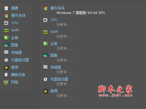This screenshot has width=146, height=109.
Task: Click 主板 board icon in summary panel
Action: (x=45, y=44)
